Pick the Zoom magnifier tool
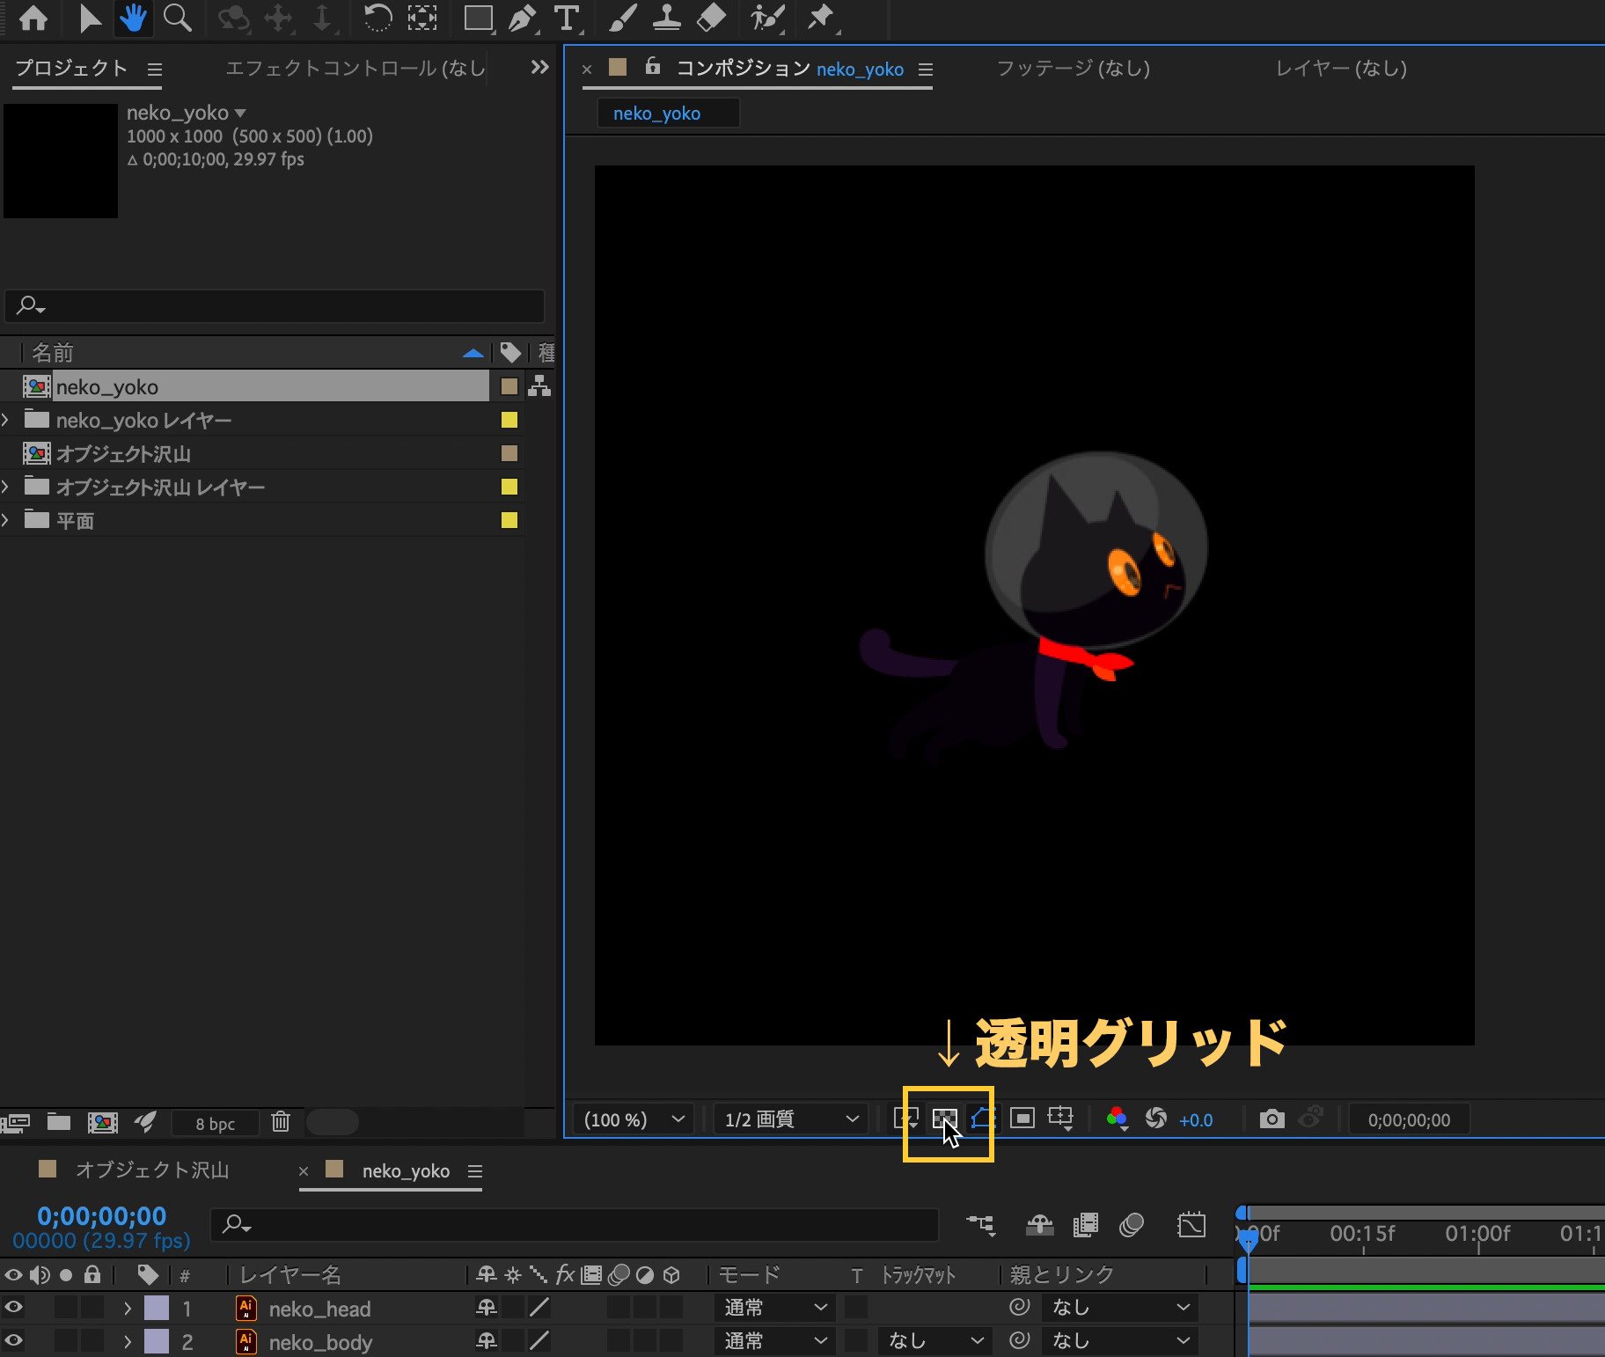 (178, 18)
